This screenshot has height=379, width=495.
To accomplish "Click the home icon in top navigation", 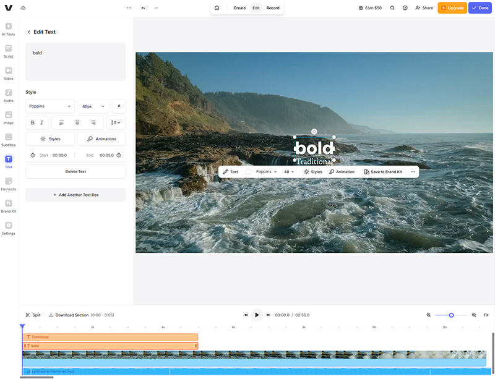I will [217, 8].
